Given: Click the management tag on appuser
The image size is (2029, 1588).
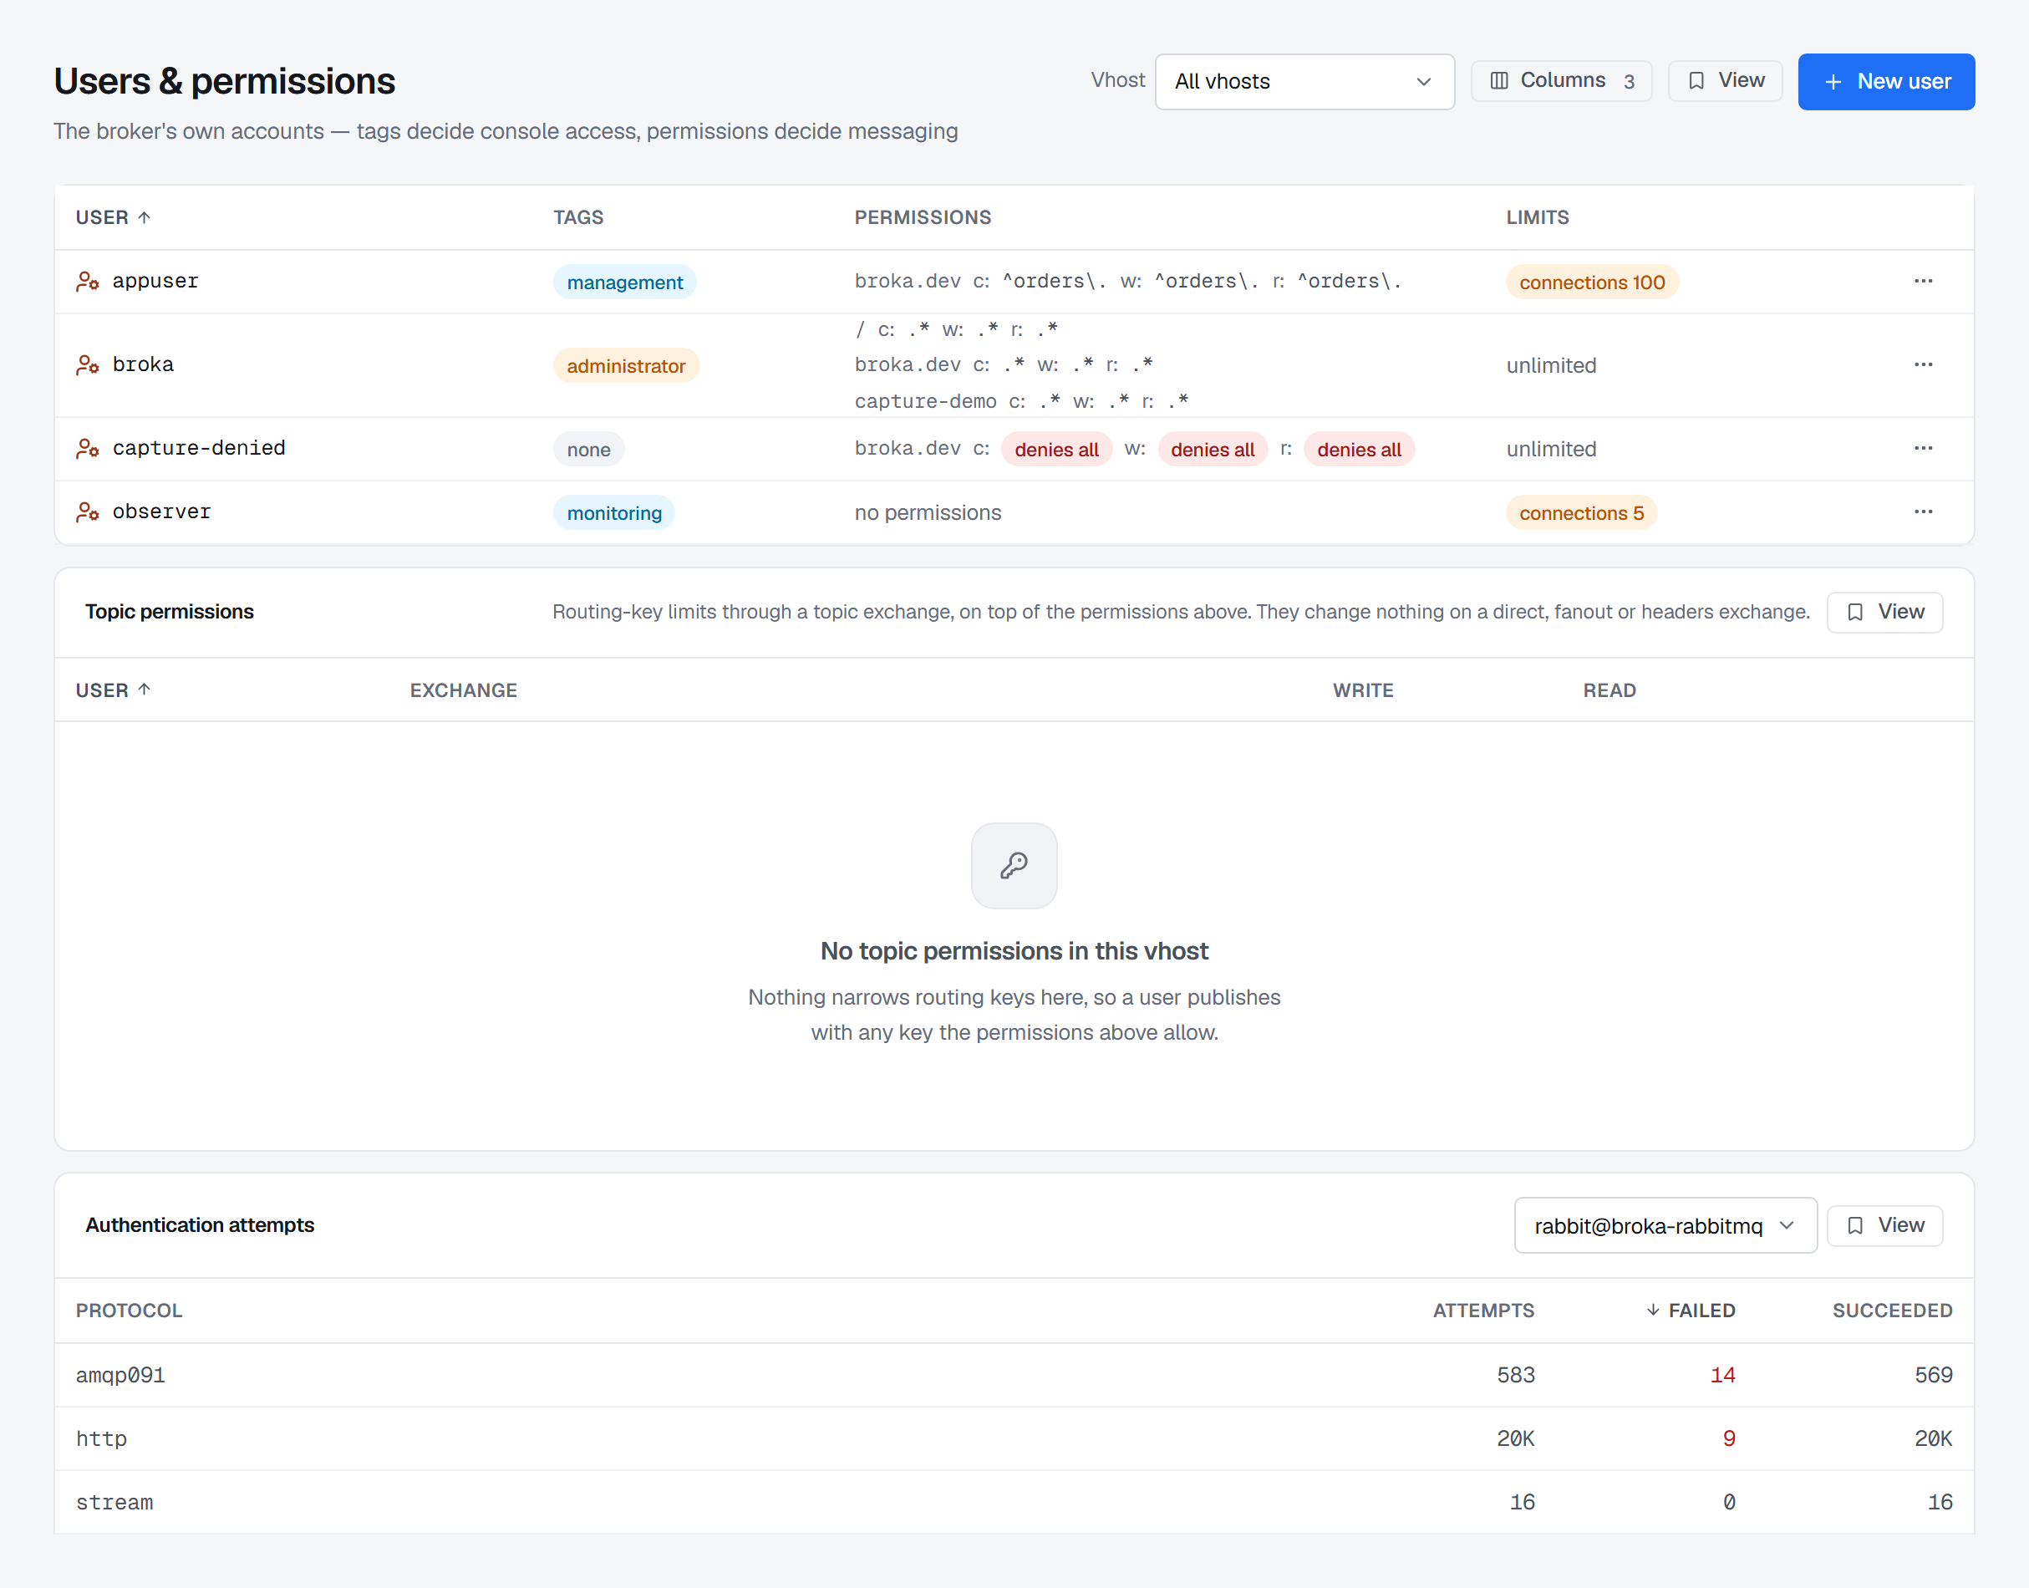Looking at the screenshot, I should (624, 282).
